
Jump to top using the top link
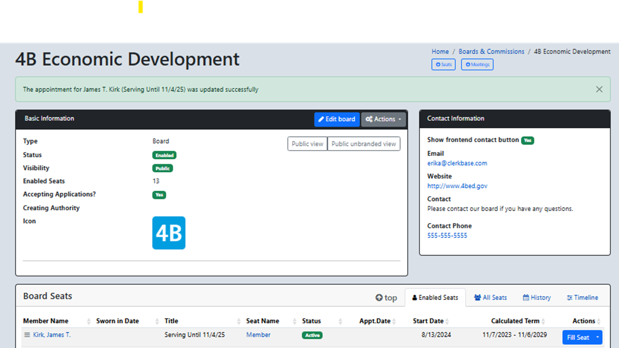pyautogui.click(x=386, y=298)
